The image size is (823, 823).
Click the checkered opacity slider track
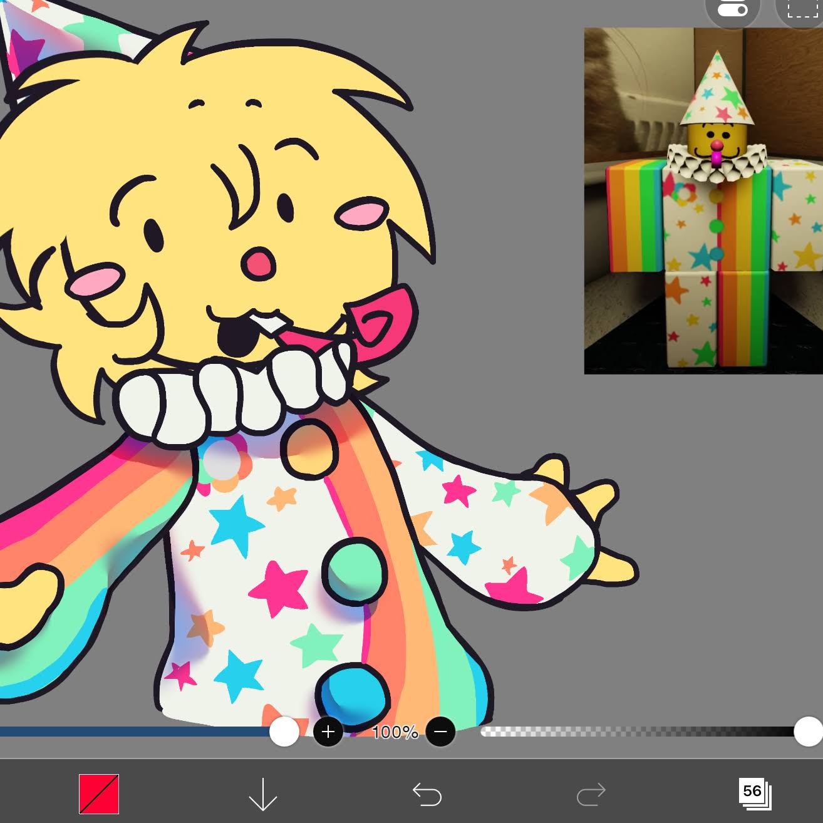(x=626, y=732)
